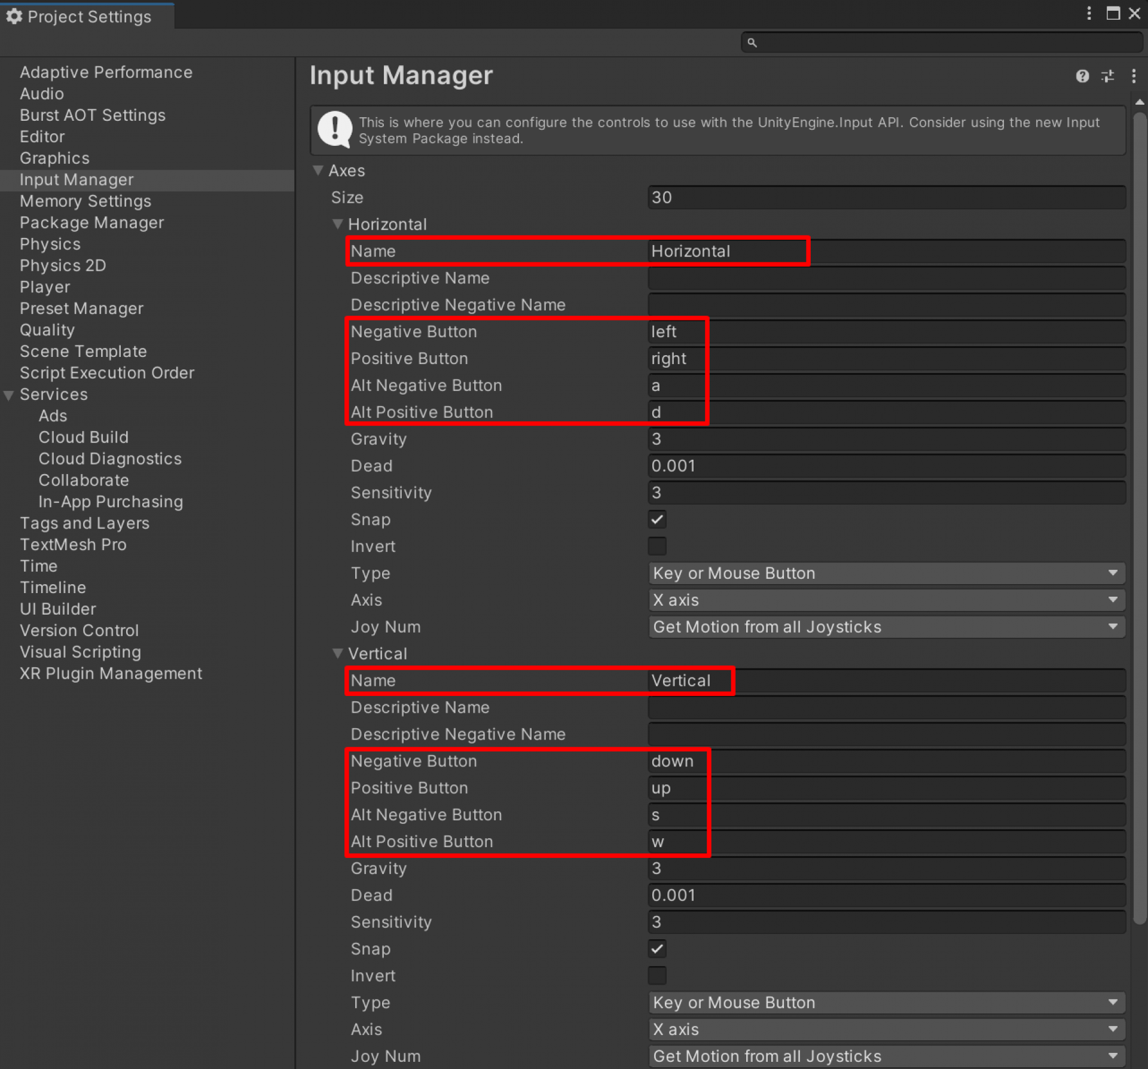The height and width of the screenshot is (1069, 1148).
Task: Open Quality settings category
Action: (47, 330)
